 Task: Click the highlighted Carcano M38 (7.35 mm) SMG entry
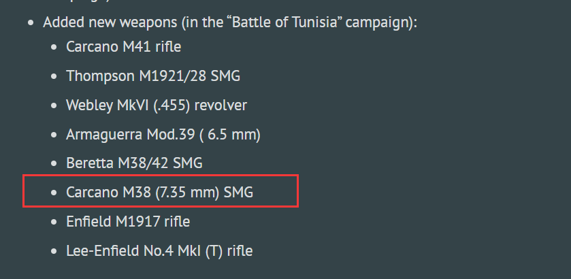[x=159, y=193]
